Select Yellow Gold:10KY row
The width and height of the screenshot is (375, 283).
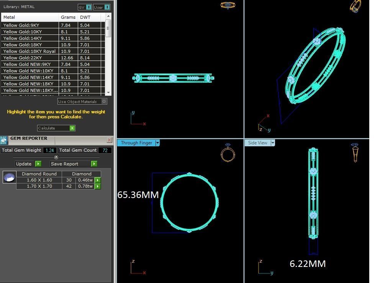(53, 31)
